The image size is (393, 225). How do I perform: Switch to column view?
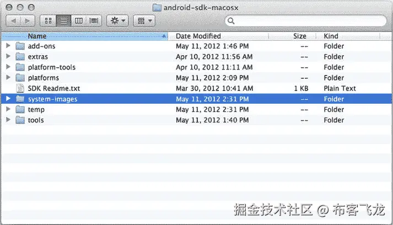click(79, 21)
